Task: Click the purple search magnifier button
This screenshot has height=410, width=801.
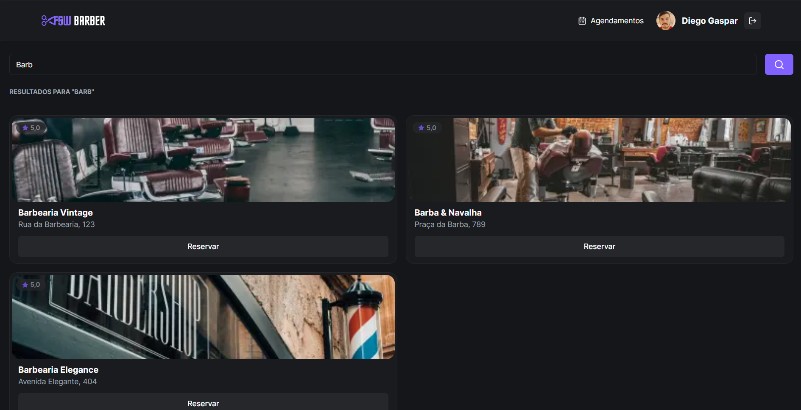Action: tap(779, 64)
